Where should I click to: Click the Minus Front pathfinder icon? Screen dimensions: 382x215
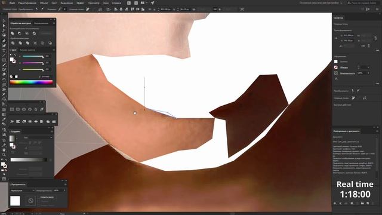click(20, 33)
